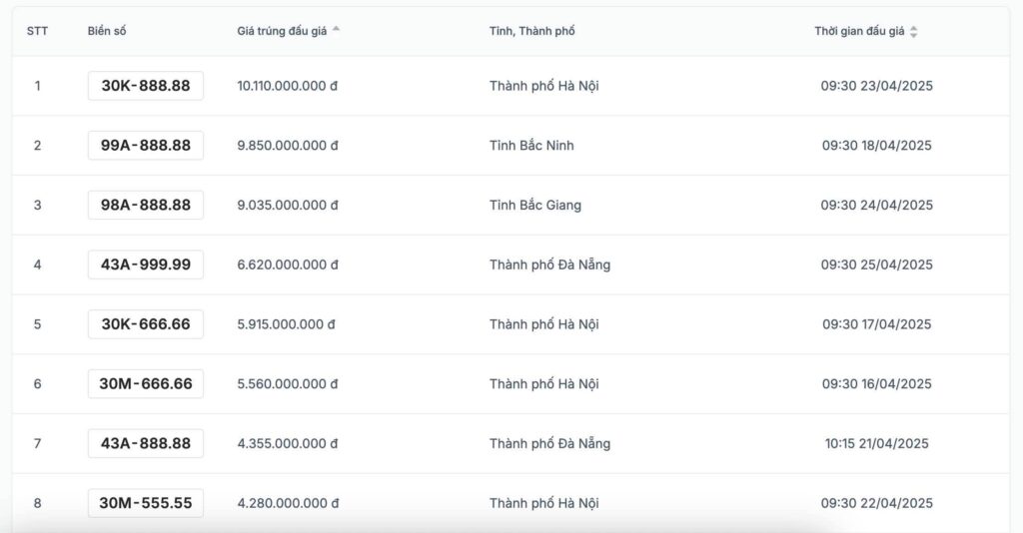Image resolution: width=1023 pixels, height=533 pixels.
Task: Open plate 30M-555.55 badge
Action: coord(146,503)
